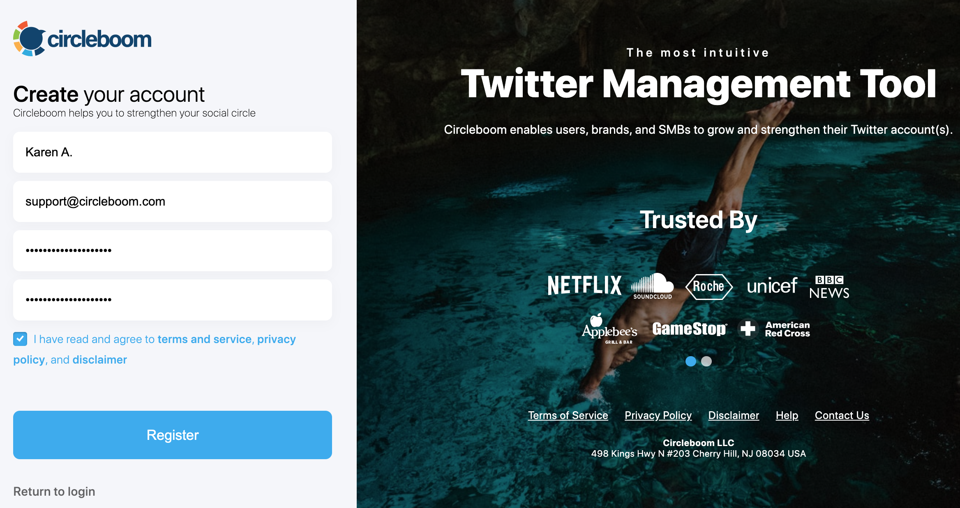Screen dimensions: 960x508
Task: Click the BBC News logo
Action: 829,287
